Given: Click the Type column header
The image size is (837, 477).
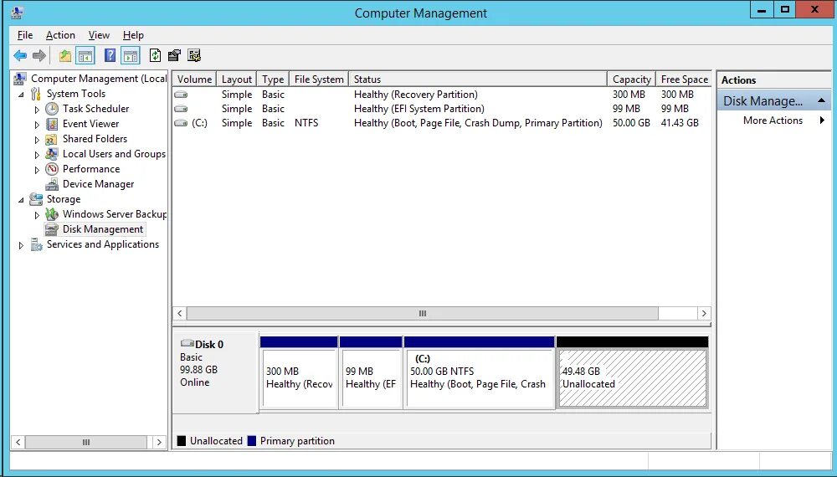Looking at the screenshot, I should coord(273,79).
